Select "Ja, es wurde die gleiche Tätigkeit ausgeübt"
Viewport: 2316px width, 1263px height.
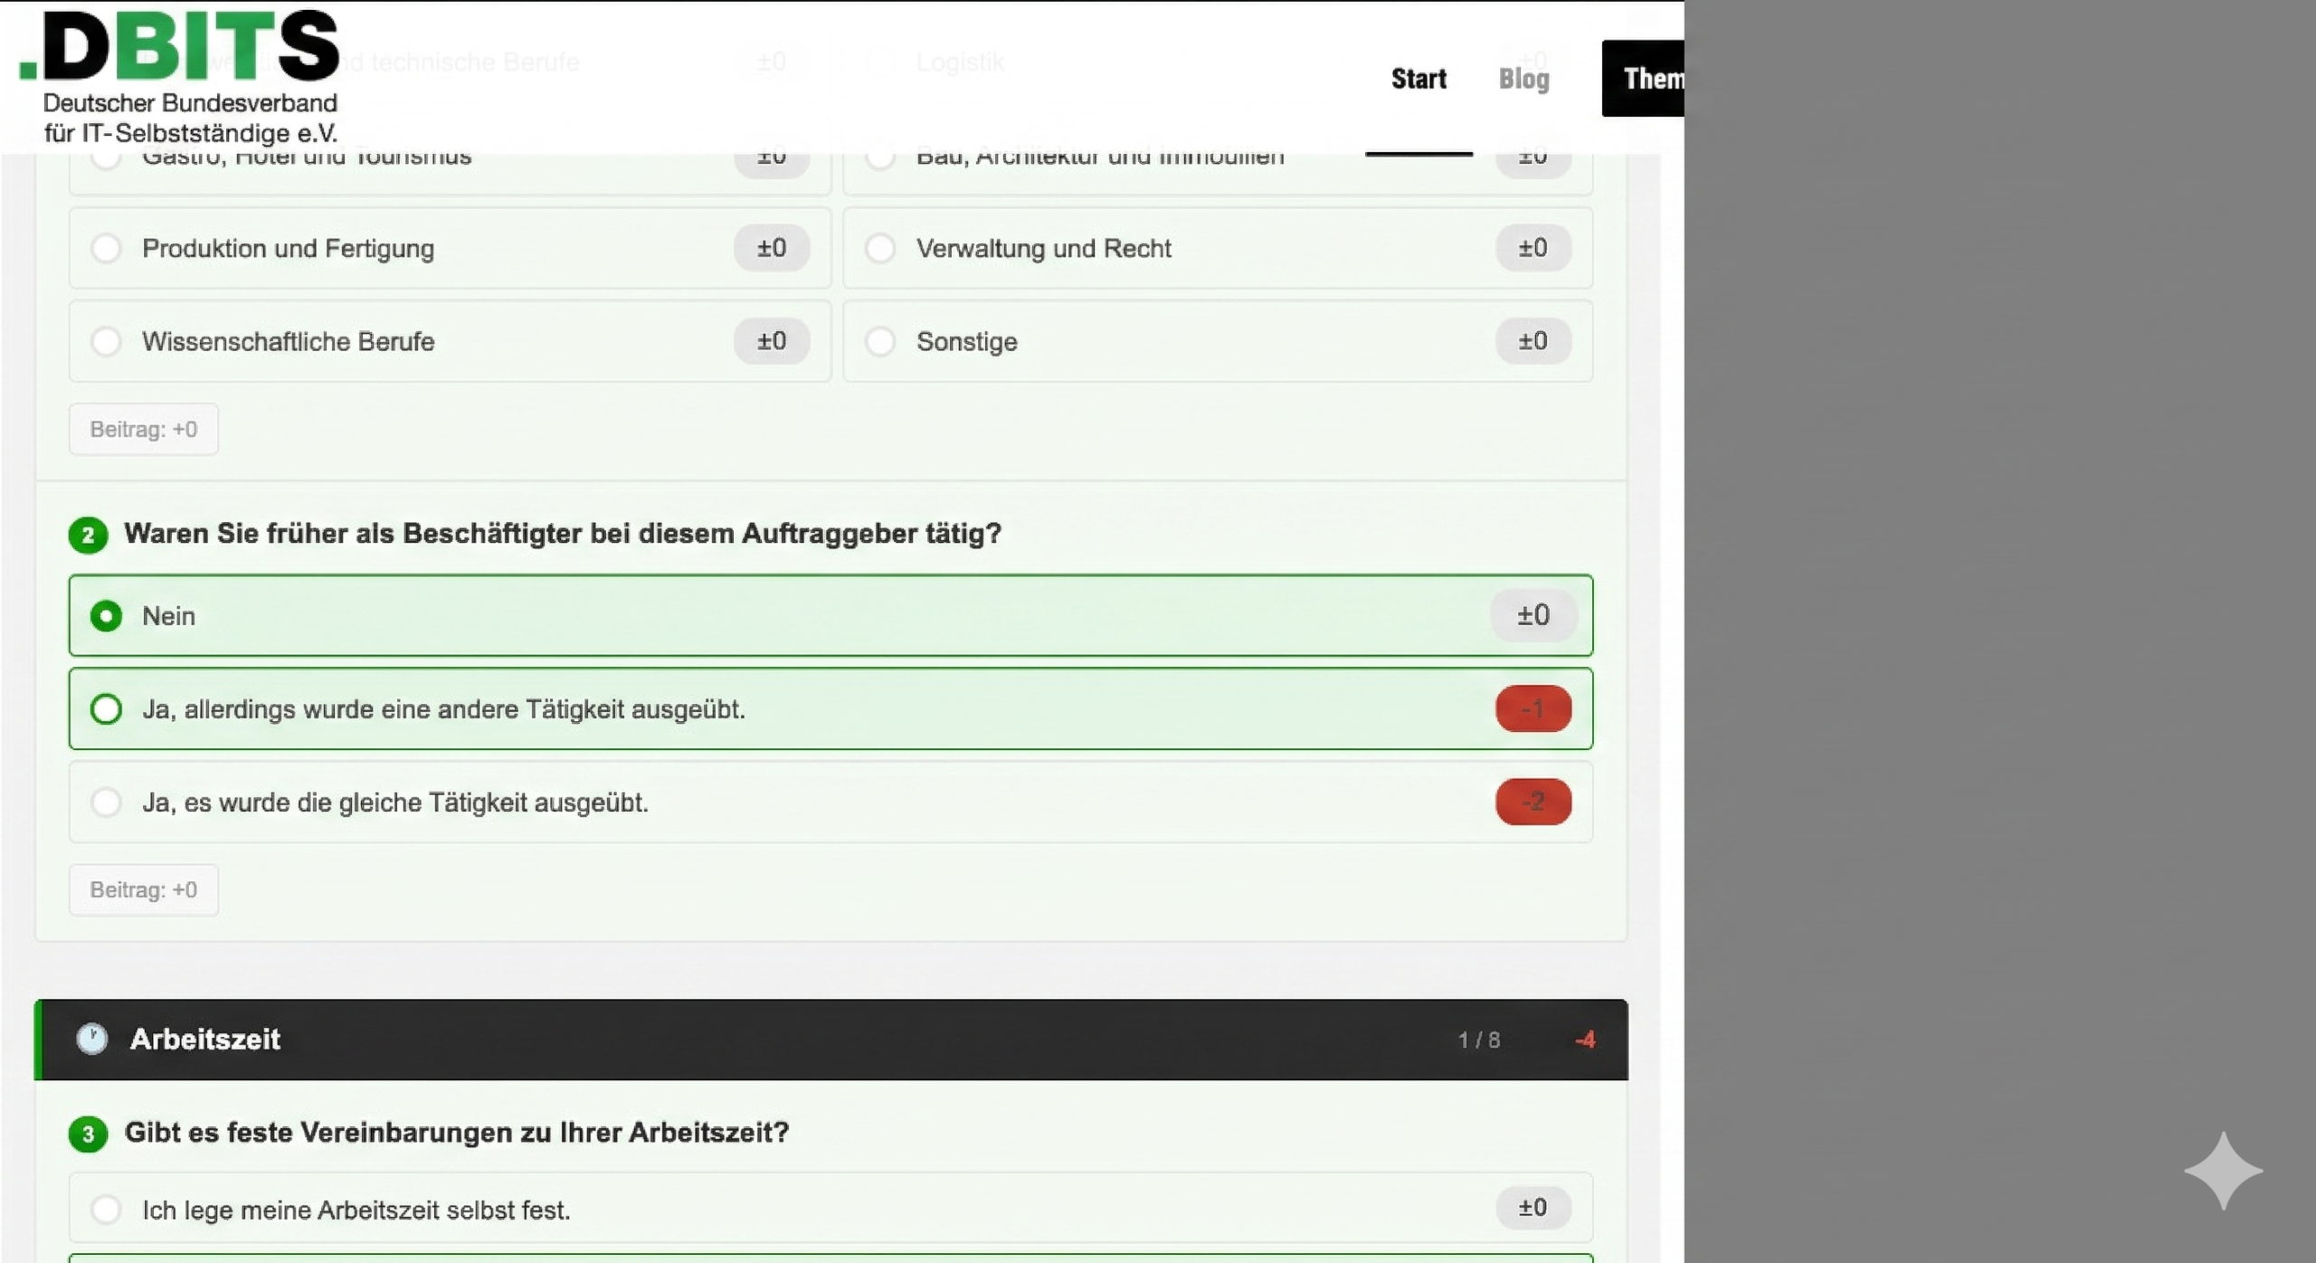(x=107, y=802)
